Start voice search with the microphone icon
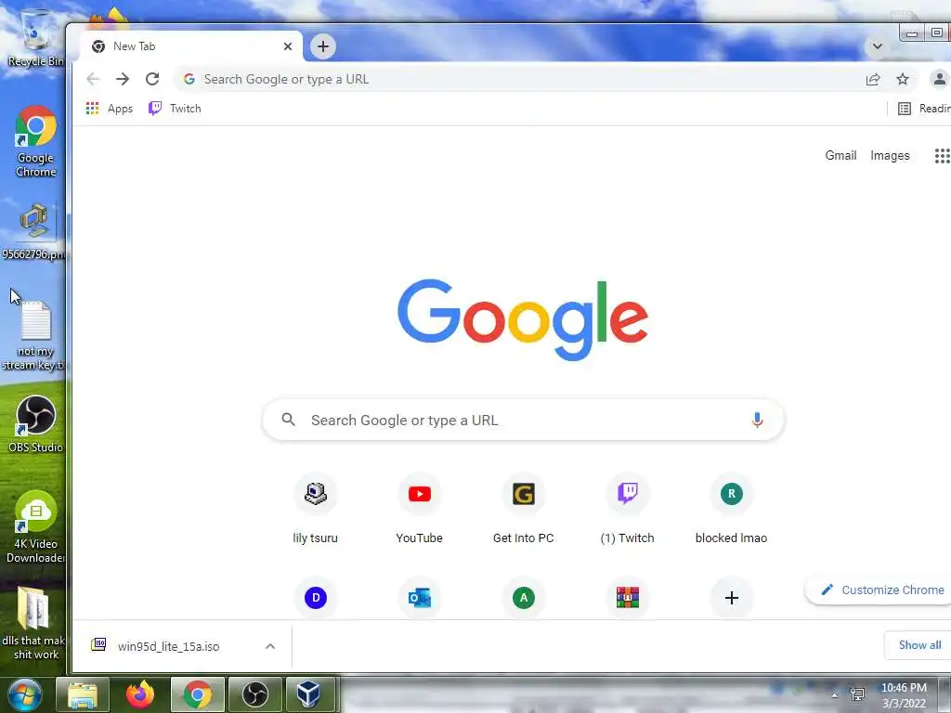This screenshot has height=713, width=951. click(757, 420)
